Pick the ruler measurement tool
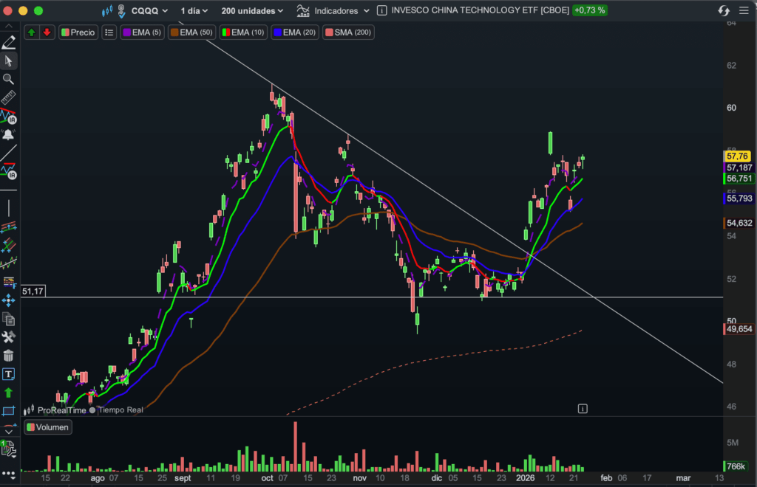The width and height of the screenshot is (757, 487). click(x=8, y=97)
